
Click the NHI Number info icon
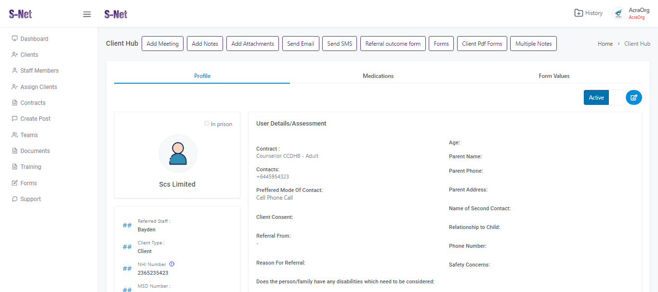pyautogui.click(x=172, y=264)
